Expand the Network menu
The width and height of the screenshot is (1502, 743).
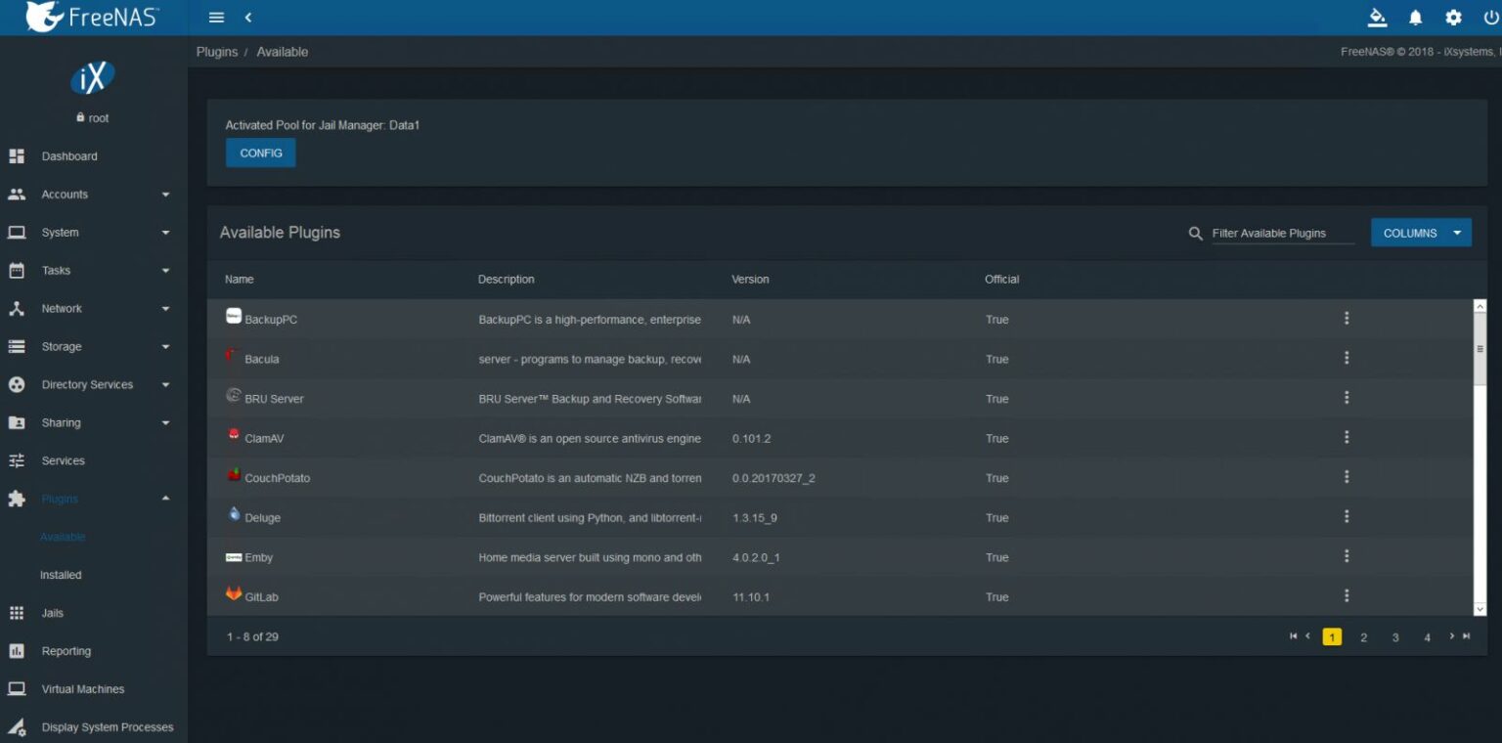94,309
